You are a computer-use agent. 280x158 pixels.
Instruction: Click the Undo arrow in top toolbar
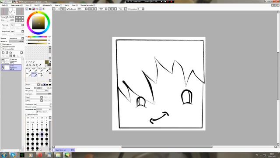(53, 9)
